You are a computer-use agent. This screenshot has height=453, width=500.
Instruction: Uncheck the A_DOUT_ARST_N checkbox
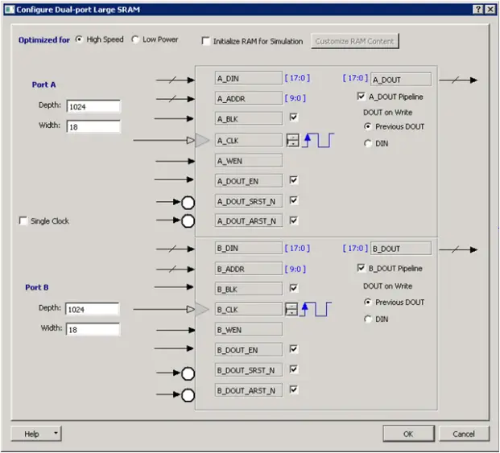[x=293, y=220]
